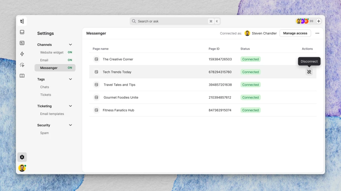
Task: Click the search magnifier icon
Action: (x=134, y=21)
